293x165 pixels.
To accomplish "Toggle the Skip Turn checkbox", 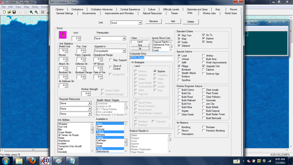I will [179, 35].
